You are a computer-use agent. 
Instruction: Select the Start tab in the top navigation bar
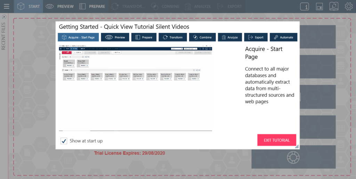coord(29,6)
